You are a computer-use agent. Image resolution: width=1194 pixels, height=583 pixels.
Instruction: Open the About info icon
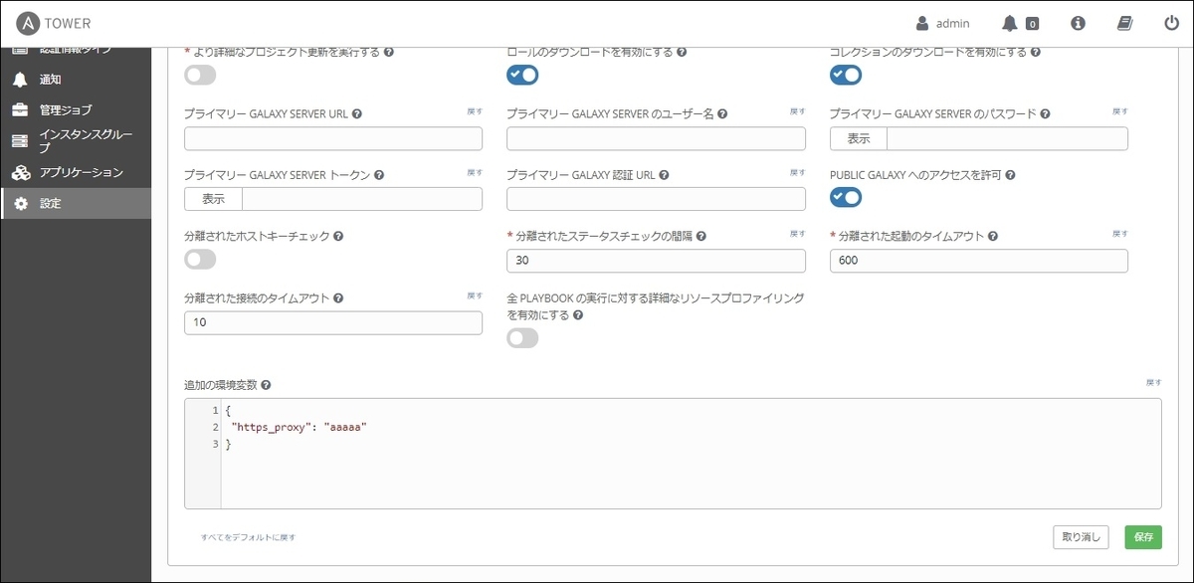pyautogui.click(x=1078, y=23)
